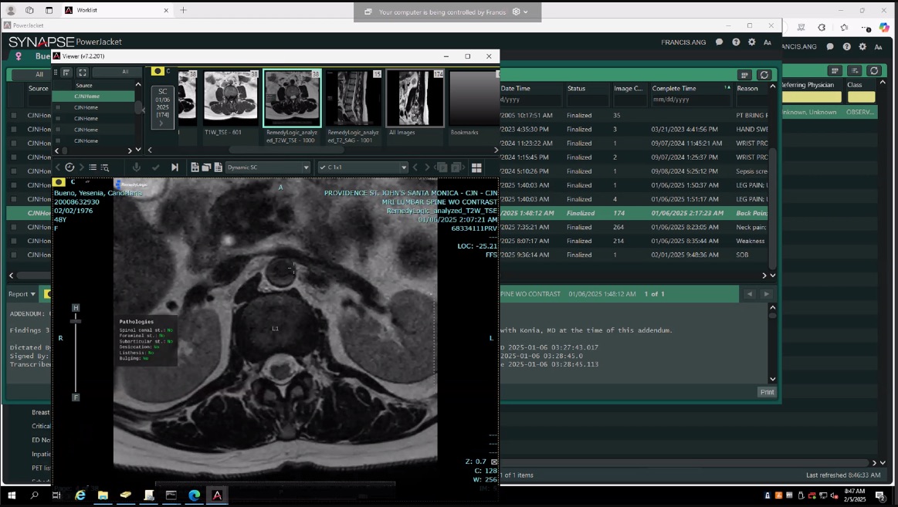
Task: Collapse the Source list with the up chevron
Action: (138, 85)
